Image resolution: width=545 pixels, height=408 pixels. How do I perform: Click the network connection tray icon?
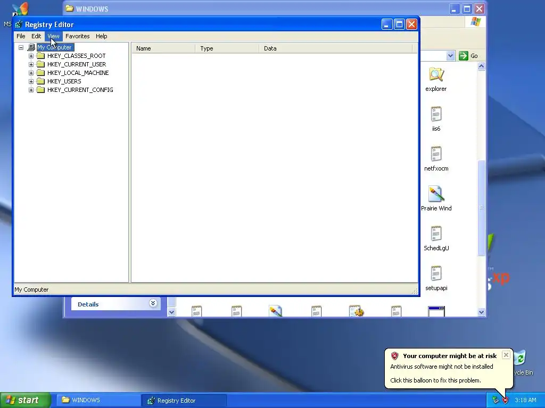[x=496, y=400]
